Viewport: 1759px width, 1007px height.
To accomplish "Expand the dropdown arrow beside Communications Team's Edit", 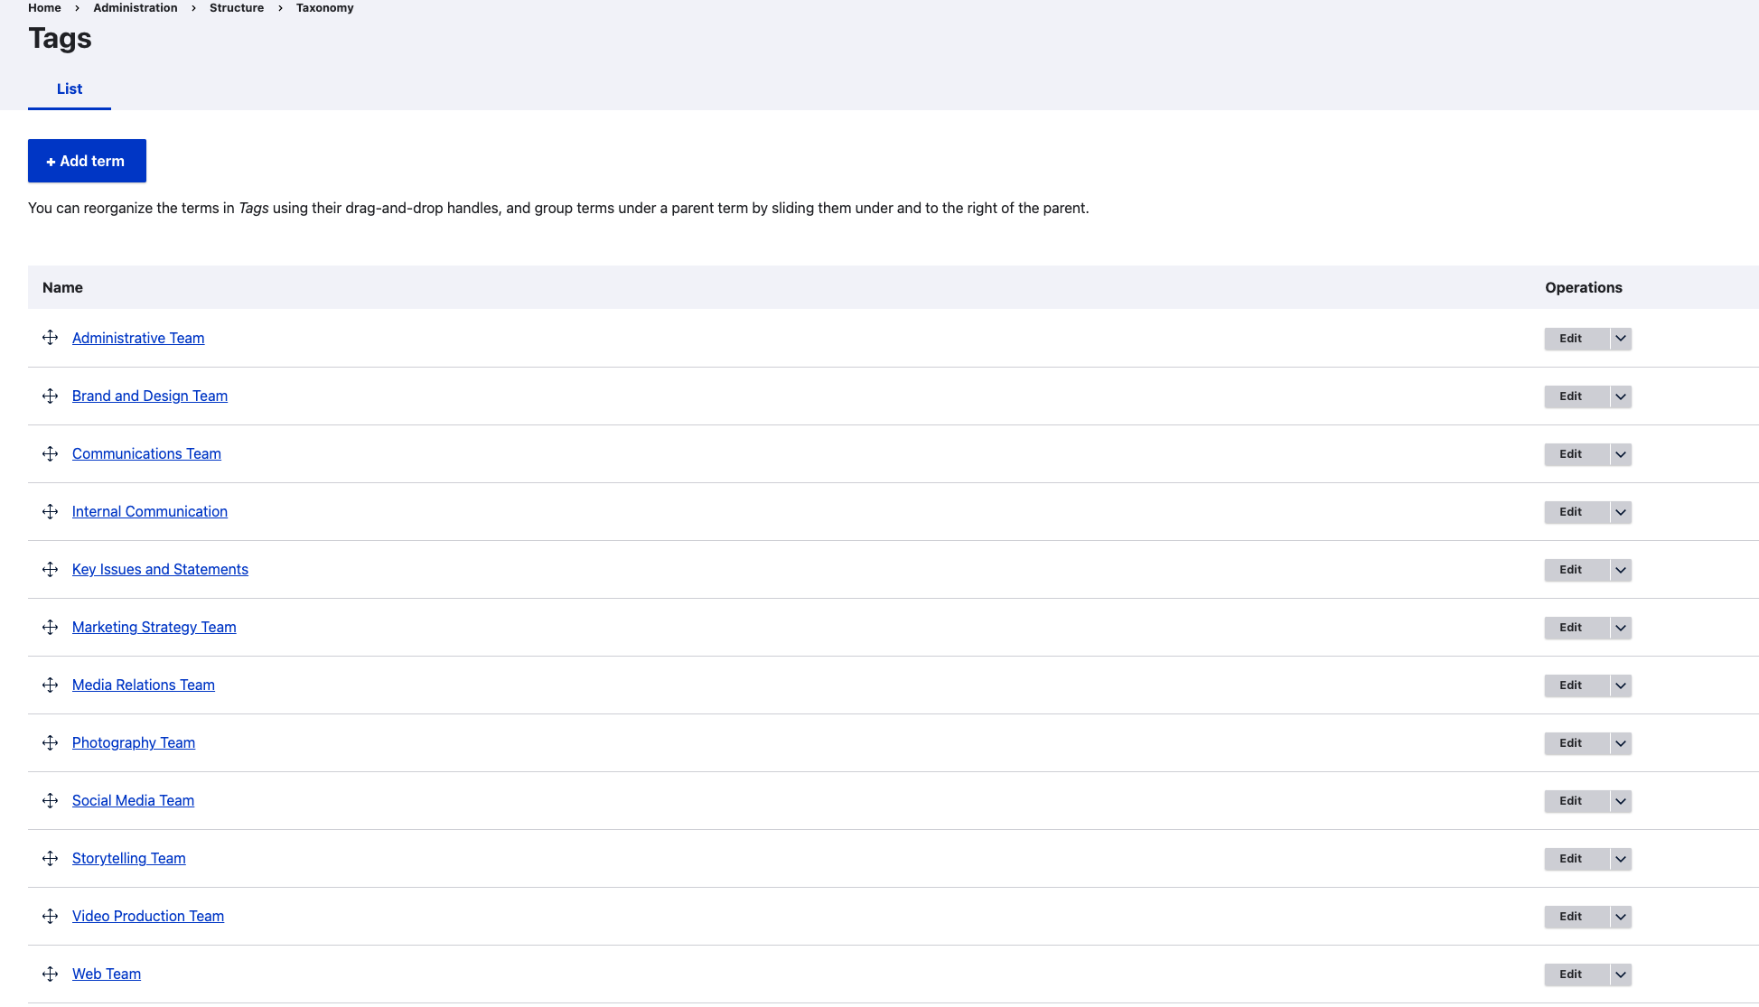I will [x=1620, y=454].
